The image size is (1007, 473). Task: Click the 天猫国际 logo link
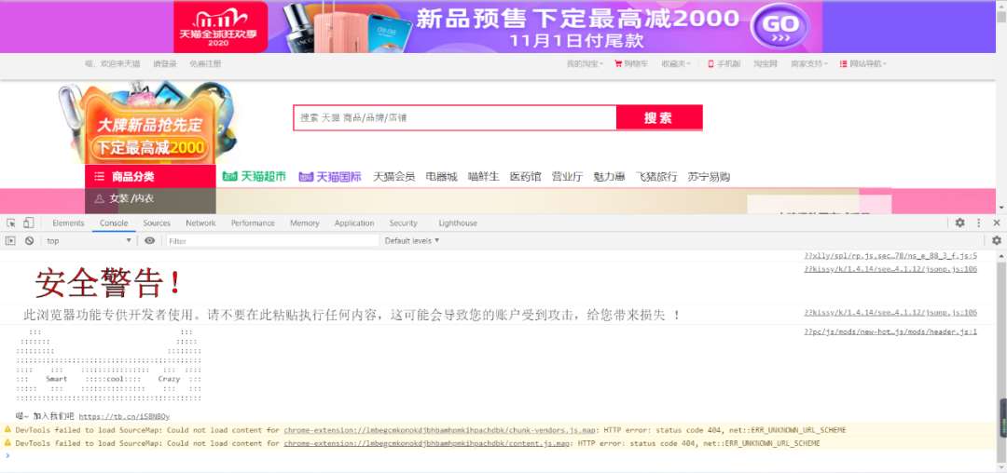pos(330,176)
